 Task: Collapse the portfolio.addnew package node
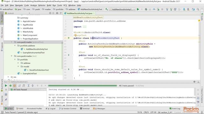[15, 46]
